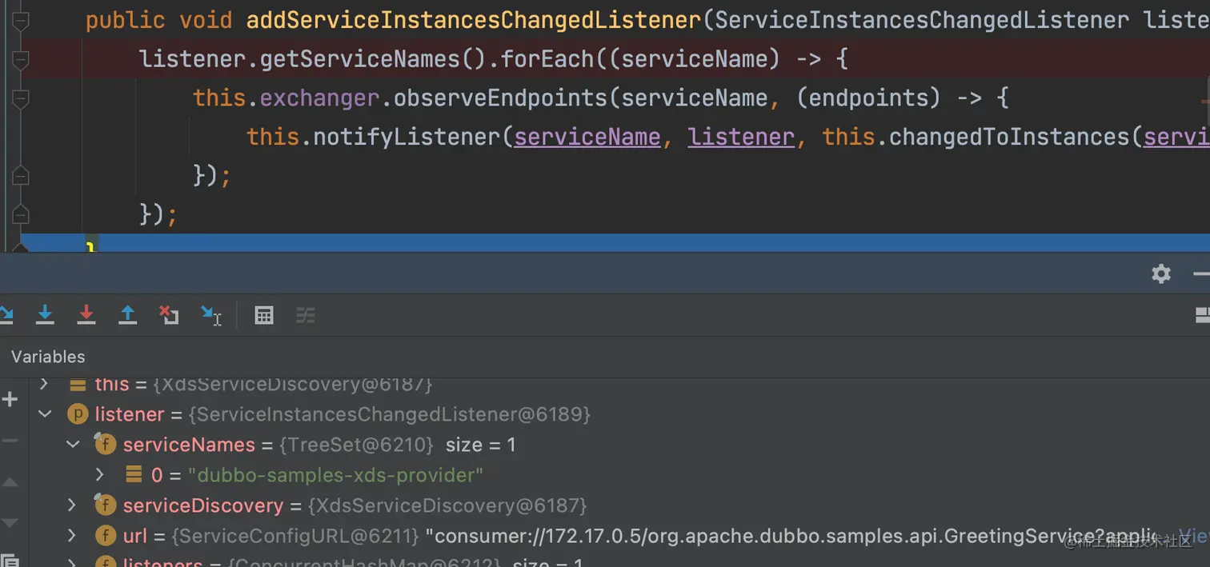Open the debugger settings gear icon
This screenshot has height=567, width=1210.
pyautogui.click(x=1161, y=274)
